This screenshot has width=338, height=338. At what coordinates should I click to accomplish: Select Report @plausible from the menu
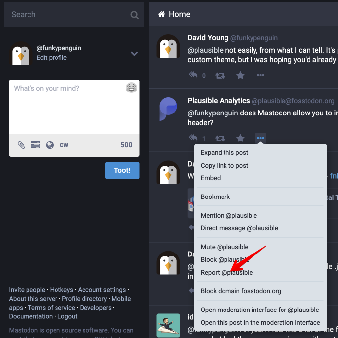[x=226, y=272]
